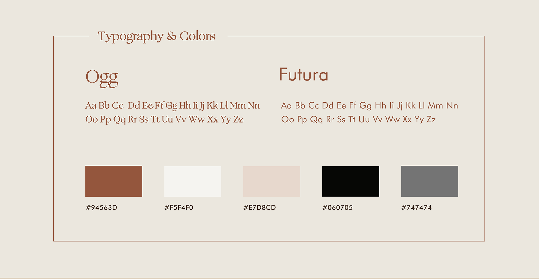Pick the beige #E7D8CD color swatch
This screenshot has width=539, height=279.
(x=271, y=181)
